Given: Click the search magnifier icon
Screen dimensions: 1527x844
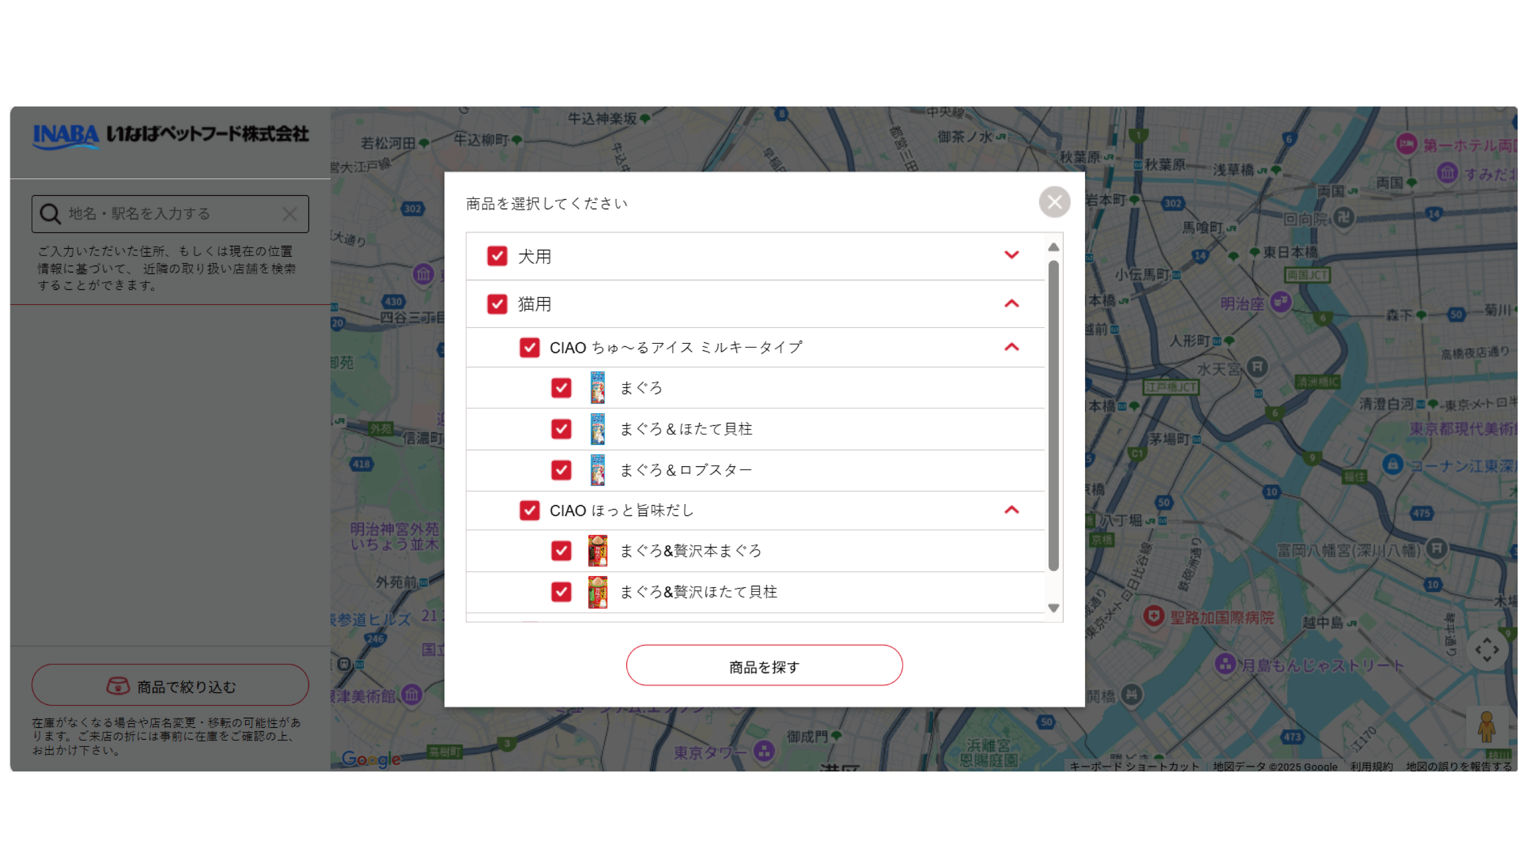Looking at the screenshot, I should (x=50, y=214).
